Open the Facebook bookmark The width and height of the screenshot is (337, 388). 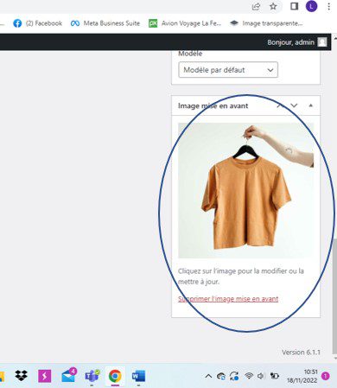37,23
